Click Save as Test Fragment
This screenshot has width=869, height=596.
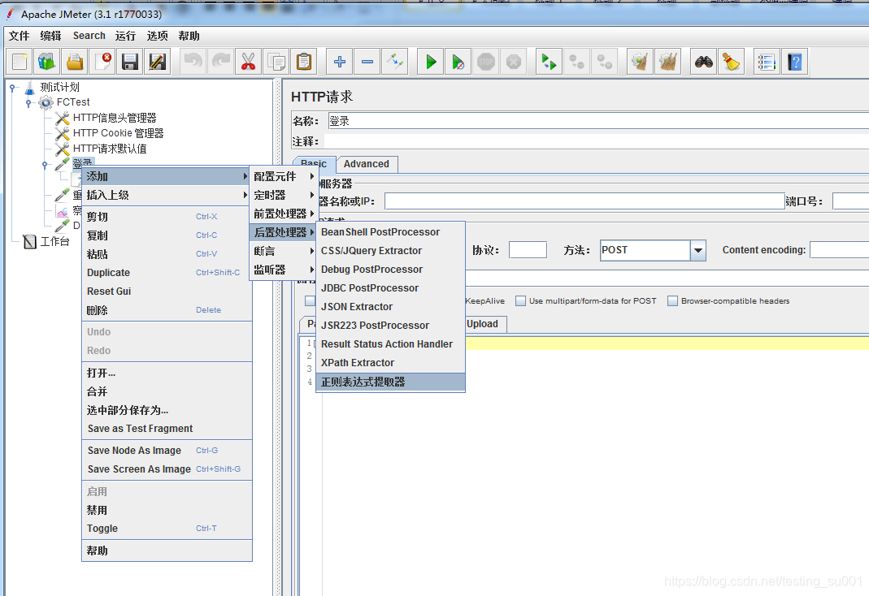167,429
